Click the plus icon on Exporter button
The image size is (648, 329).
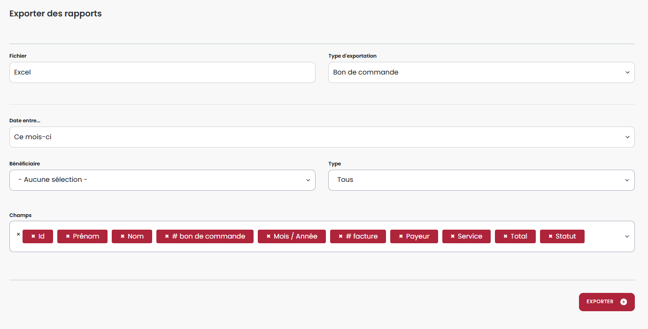623,302
